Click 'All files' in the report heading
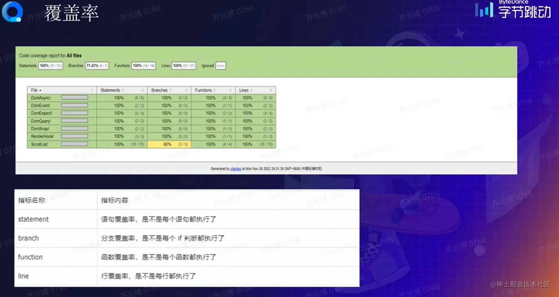Image resolution: width=559 pixels, height=297 pixels. click(74, 56)
